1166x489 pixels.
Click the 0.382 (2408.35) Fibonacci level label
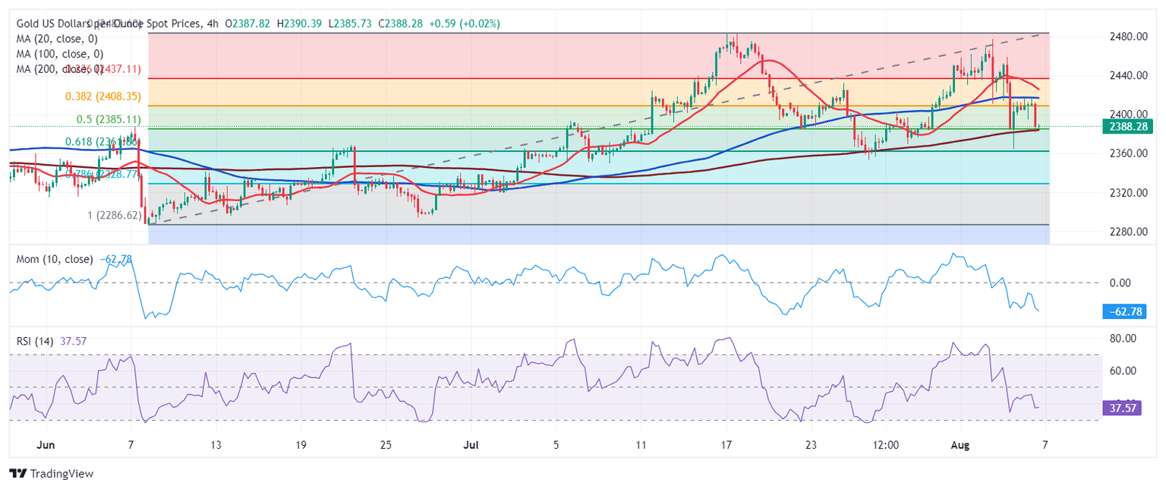(104, 96)
